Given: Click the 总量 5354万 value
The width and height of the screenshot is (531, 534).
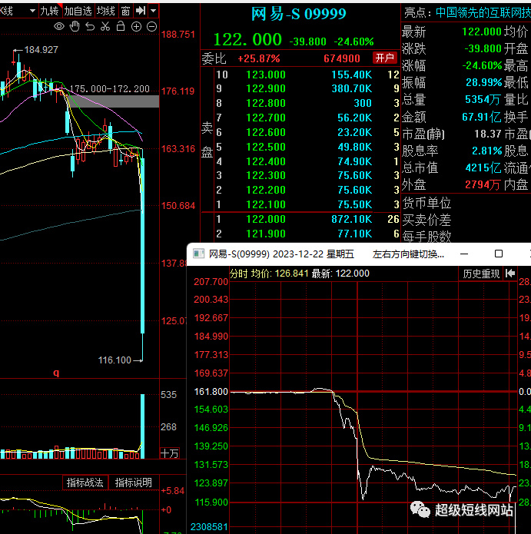Looking at the screenshot, I should point(483,99).
